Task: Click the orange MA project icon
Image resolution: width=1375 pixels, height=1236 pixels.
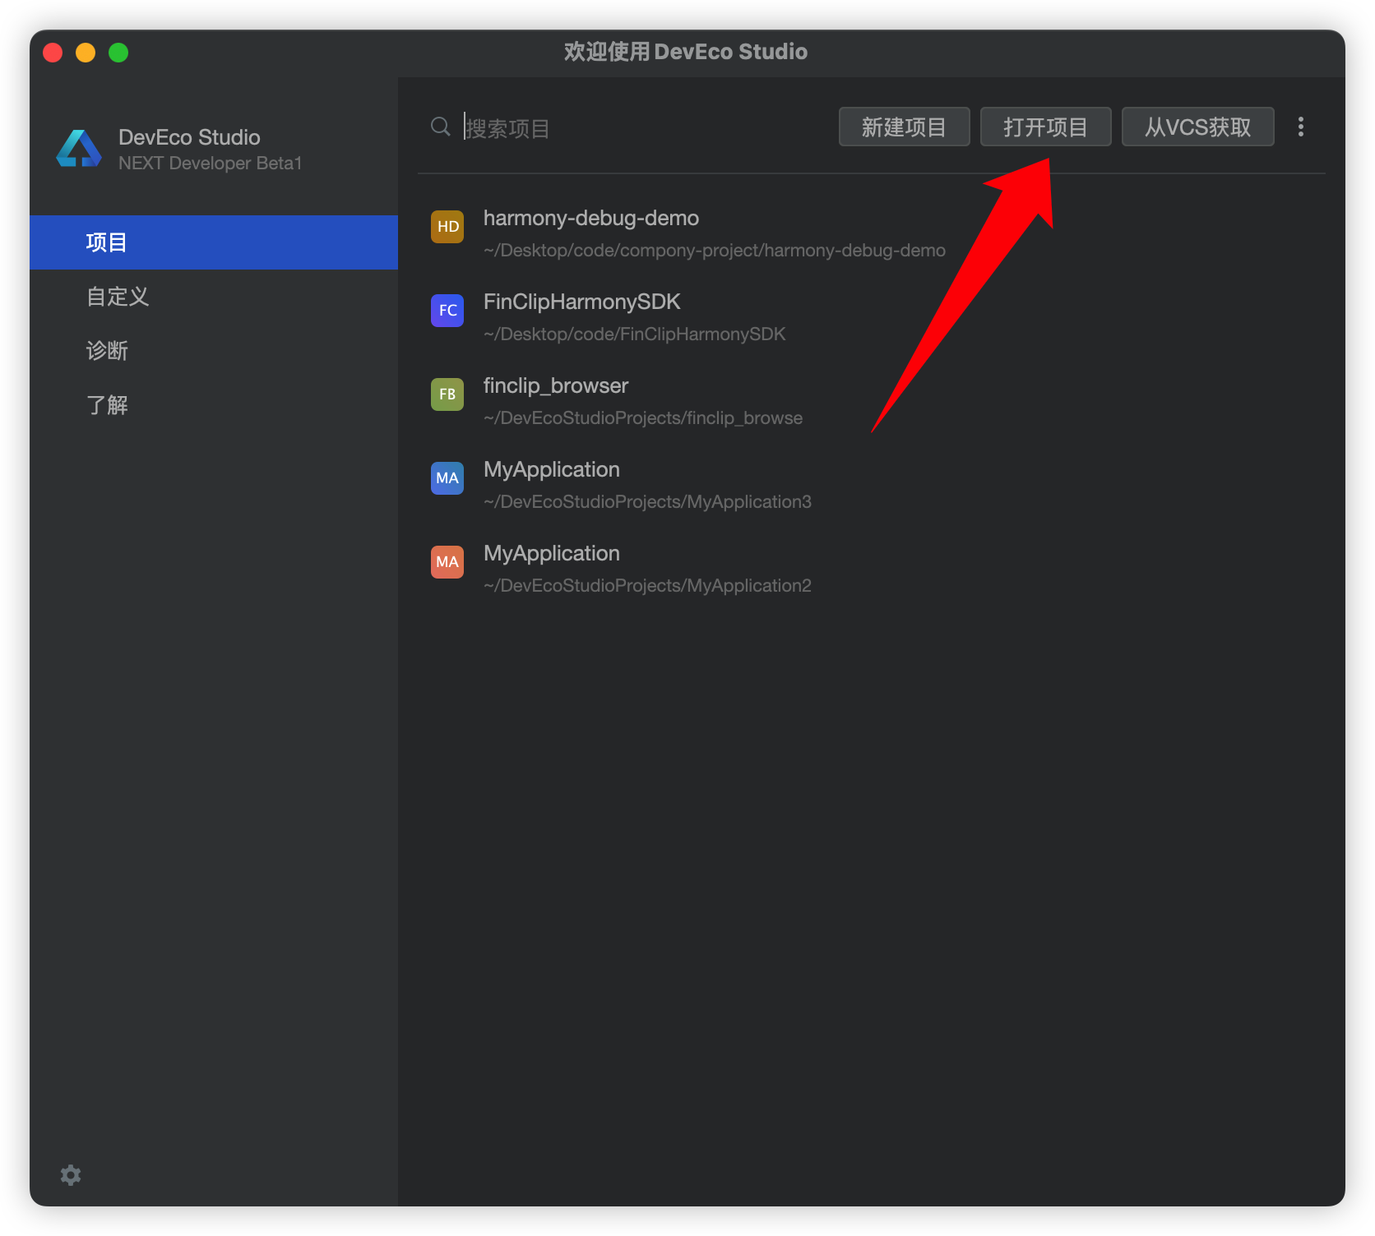Action: coord(447,562)
